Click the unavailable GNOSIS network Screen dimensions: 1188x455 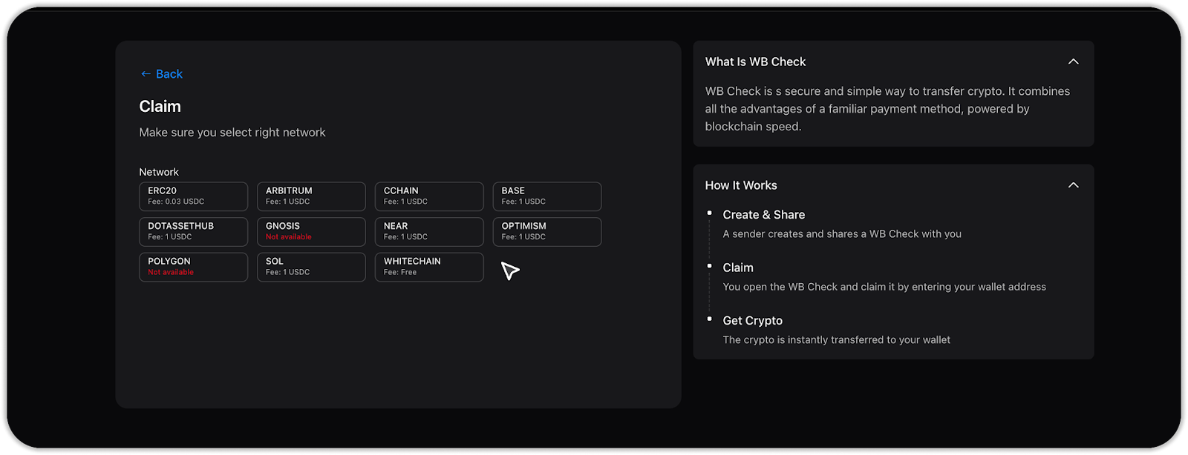[x=311, y=232]
